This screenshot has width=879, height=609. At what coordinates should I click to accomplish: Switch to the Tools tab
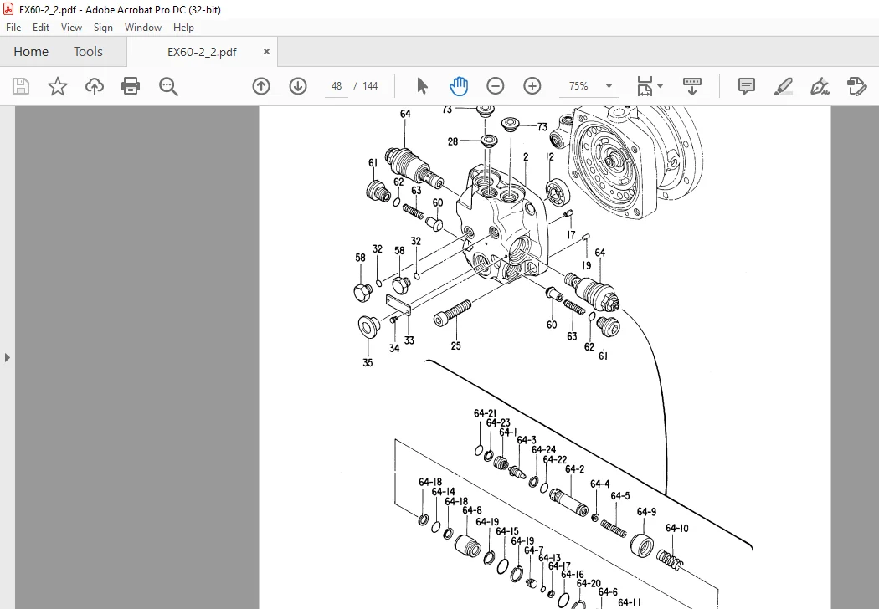pos(88,52)
